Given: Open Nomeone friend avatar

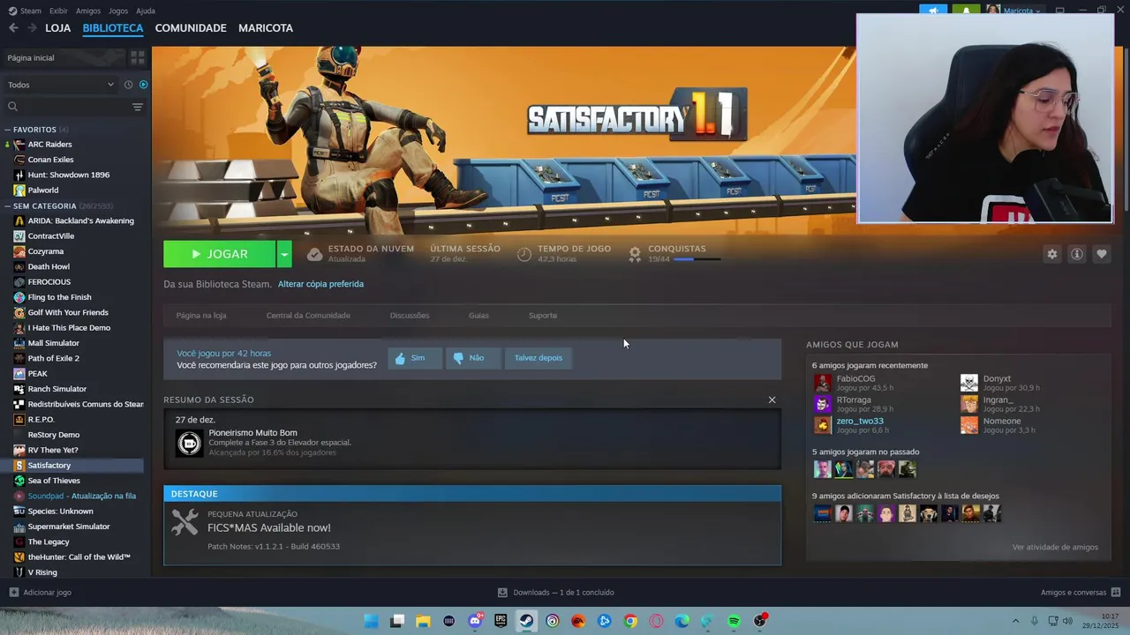Looking at the screenshot, I should click(969, 425).
